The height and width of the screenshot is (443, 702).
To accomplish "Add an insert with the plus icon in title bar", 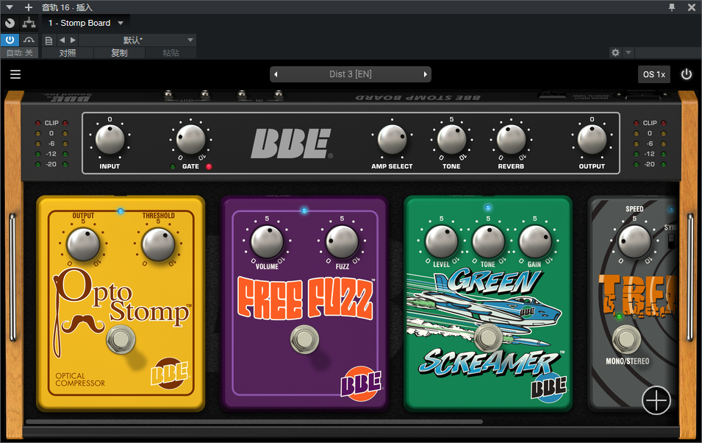I will [x=29, y=7].
